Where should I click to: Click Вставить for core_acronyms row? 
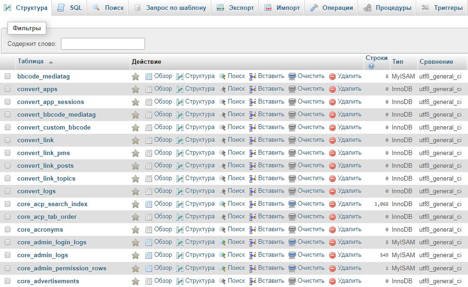[271, 229]
